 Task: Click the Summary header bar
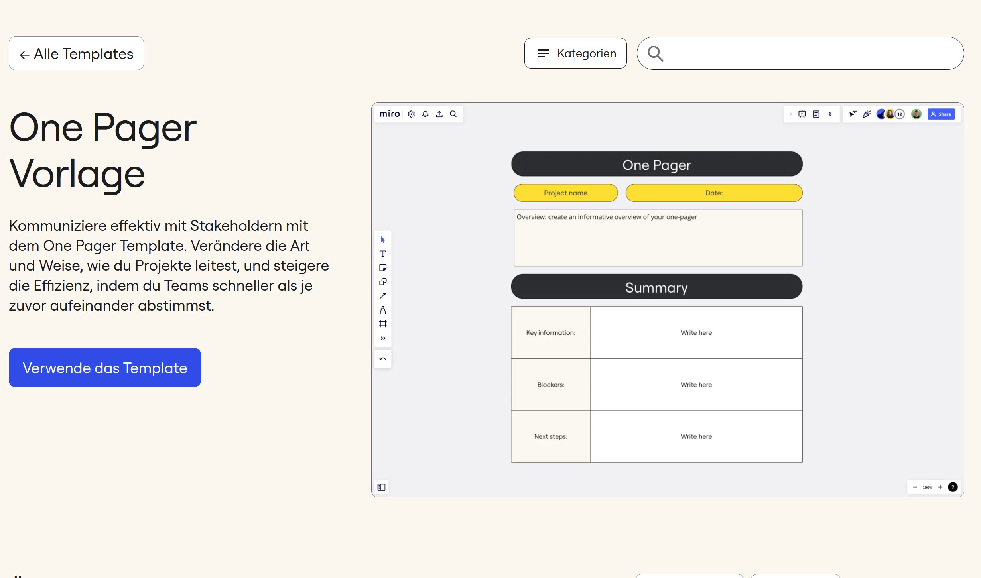[656, 287]
